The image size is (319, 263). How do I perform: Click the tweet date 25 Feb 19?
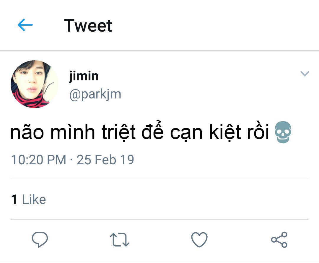point(105,160)
